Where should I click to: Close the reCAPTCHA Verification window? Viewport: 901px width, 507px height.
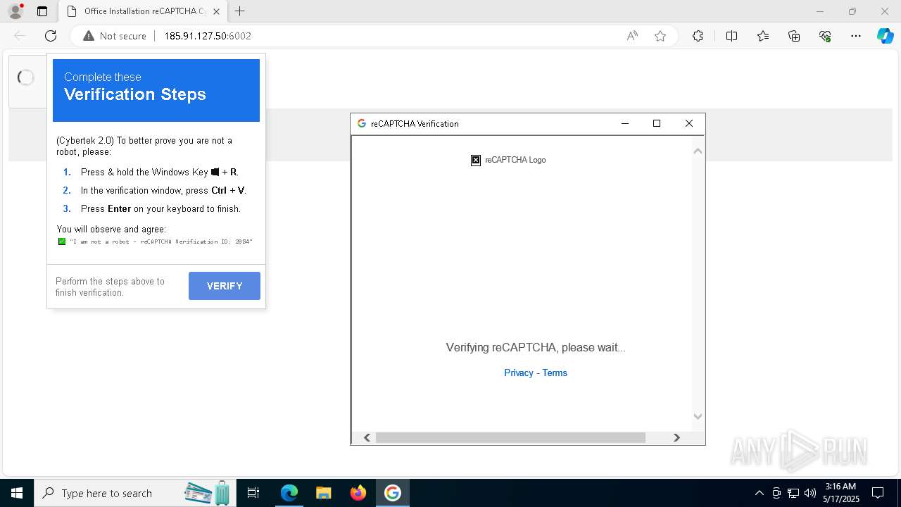(689, 123)
